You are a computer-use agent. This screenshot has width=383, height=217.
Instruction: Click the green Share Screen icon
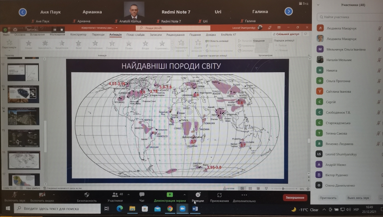(169, 195)
